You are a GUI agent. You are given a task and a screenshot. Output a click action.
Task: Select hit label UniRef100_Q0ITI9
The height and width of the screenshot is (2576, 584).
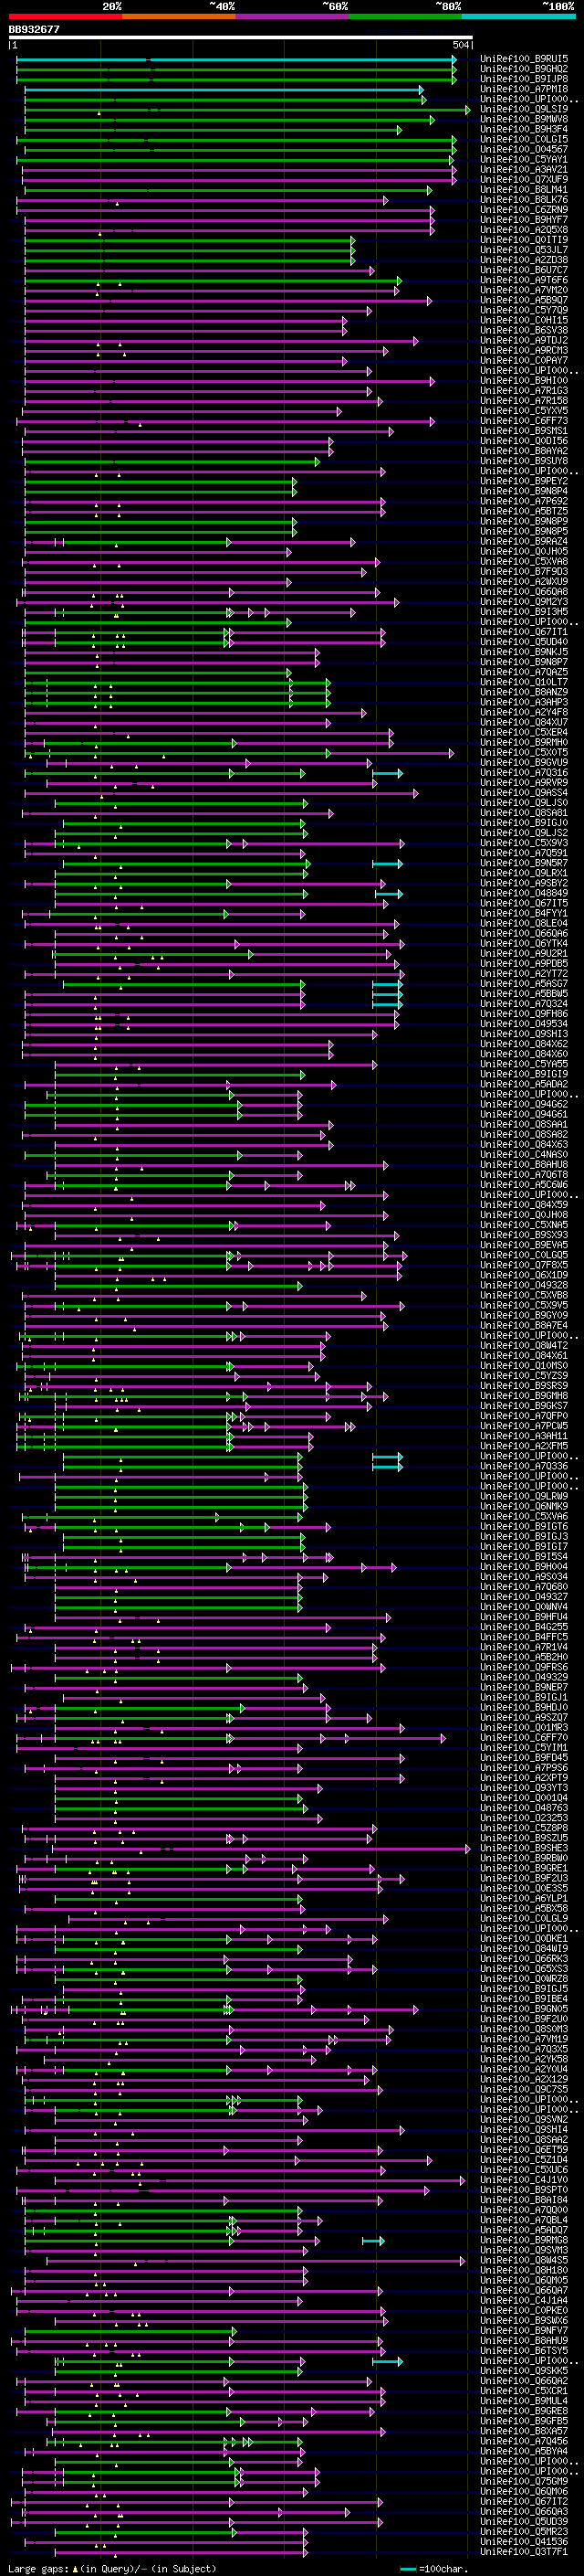coord(524,240)
